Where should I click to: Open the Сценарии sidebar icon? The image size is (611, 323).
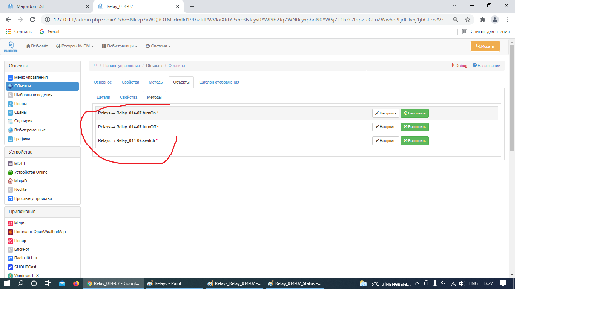point(10,121)
